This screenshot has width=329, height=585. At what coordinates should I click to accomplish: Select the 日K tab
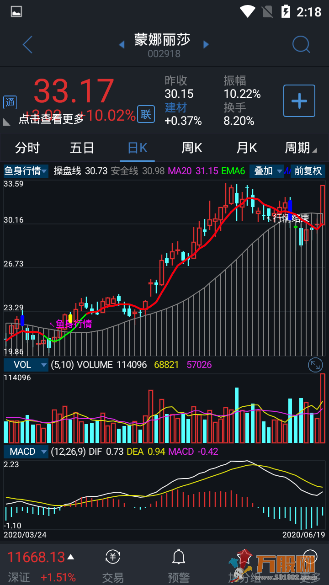click(x=137, y=148)
